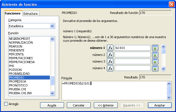This screenshot has height=112, width=176.
Task: Switch to the Estructura tab
Action: point(31,14)
